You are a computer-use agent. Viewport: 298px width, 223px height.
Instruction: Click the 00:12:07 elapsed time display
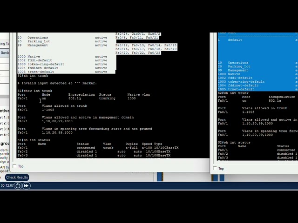(7, 185)
